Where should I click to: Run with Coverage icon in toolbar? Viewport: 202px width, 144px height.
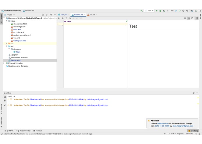coord(164,11)
